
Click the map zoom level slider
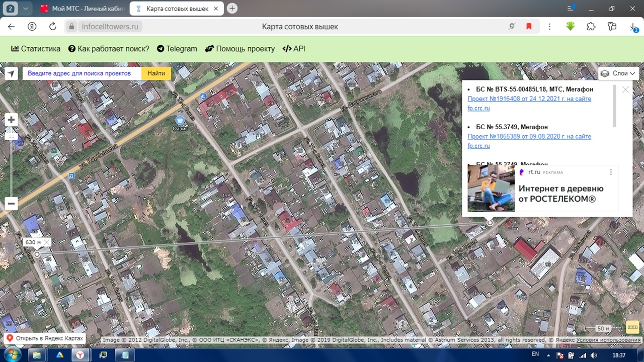click(x=11, y=136)
